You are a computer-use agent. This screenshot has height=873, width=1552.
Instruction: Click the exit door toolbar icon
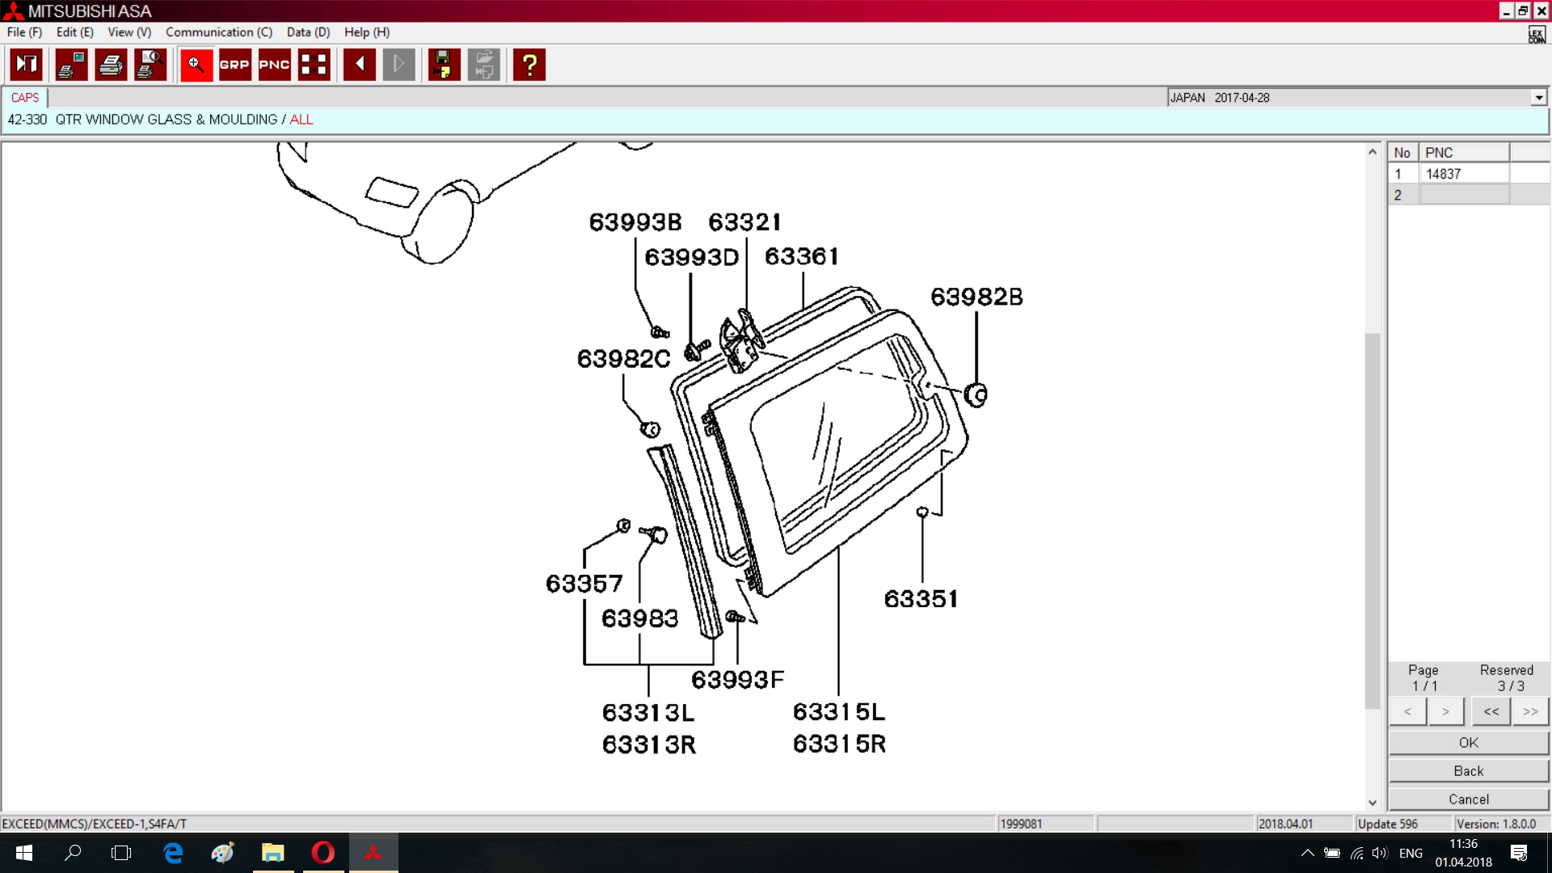[x=27, y=65]
